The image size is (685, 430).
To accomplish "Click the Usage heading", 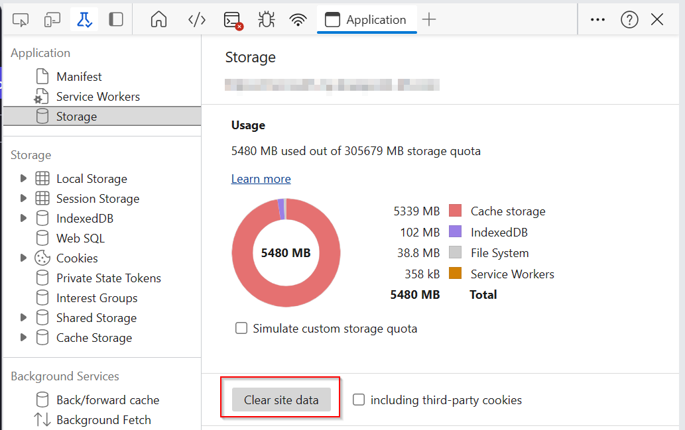I will (x=248, y=125).
